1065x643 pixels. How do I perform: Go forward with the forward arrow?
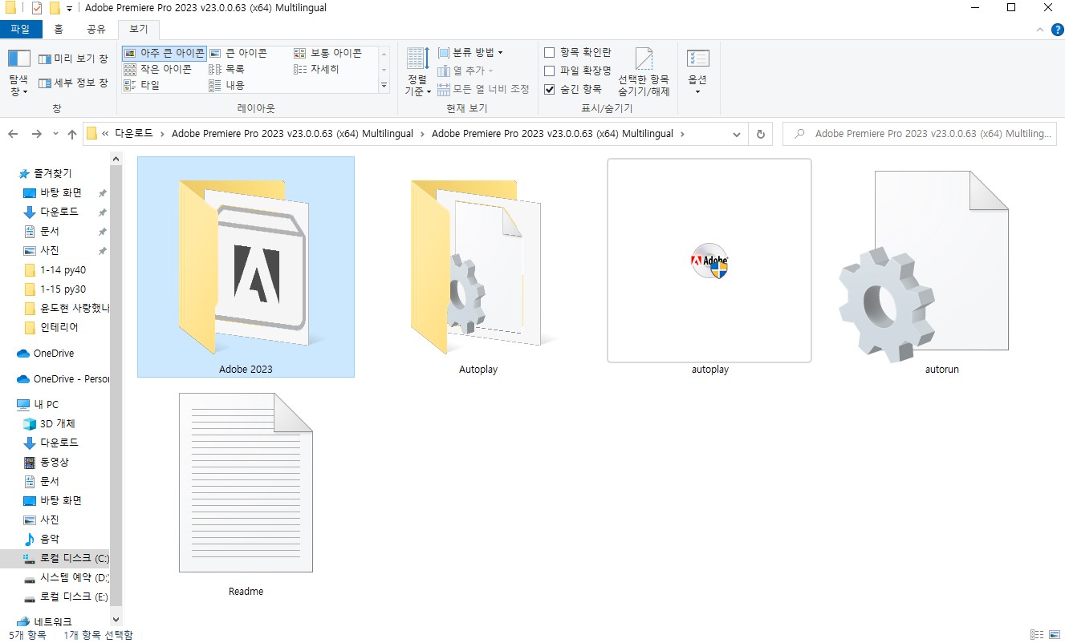[37, 134]
